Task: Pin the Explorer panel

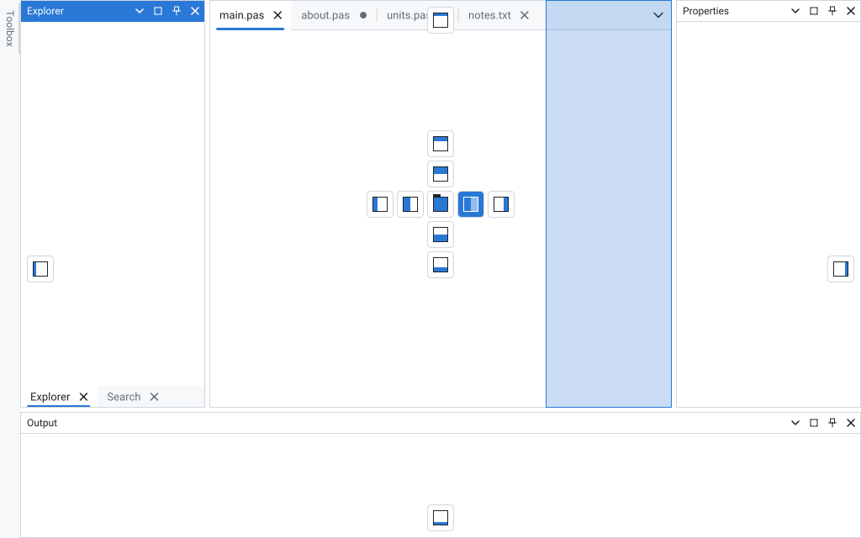Action: click(x=177, y=11)
